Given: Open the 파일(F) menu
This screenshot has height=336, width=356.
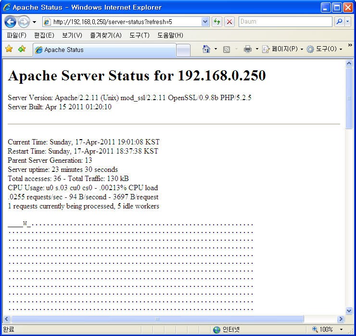Looking at the screenshot, I should coord(16,35).
